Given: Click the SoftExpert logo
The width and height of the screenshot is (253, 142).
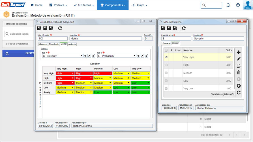Looking at the screenshot, I should (x=13, y=4).
